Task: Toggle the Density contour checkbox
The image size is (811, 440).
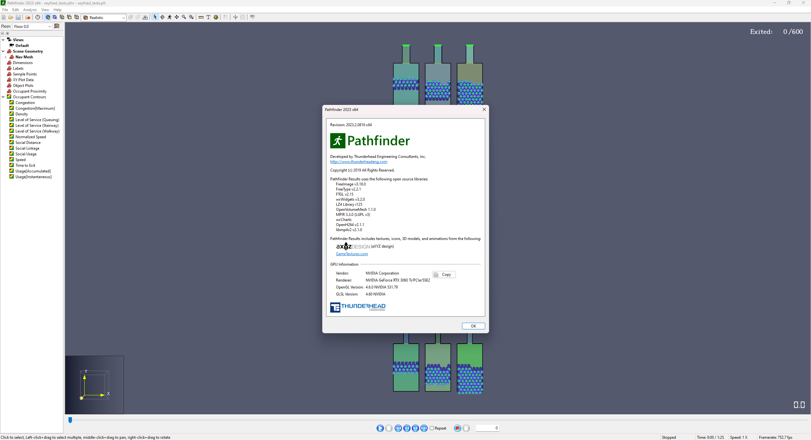Action: pyautogui.click(x=11, y=114)
